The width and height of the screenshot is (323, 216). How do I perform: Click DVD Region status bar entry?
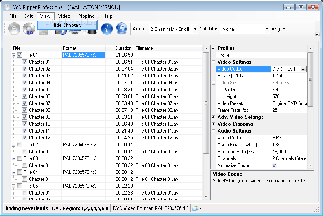pos(80,208)
